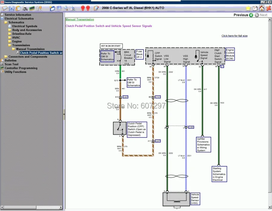Viewport: 272px width, 211px height.
Task: Select Service Information in the tree
Action: pos(18,15)
